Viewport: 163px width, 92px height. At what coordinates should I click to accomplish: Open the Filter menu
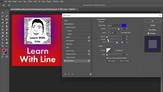[35, 2]
